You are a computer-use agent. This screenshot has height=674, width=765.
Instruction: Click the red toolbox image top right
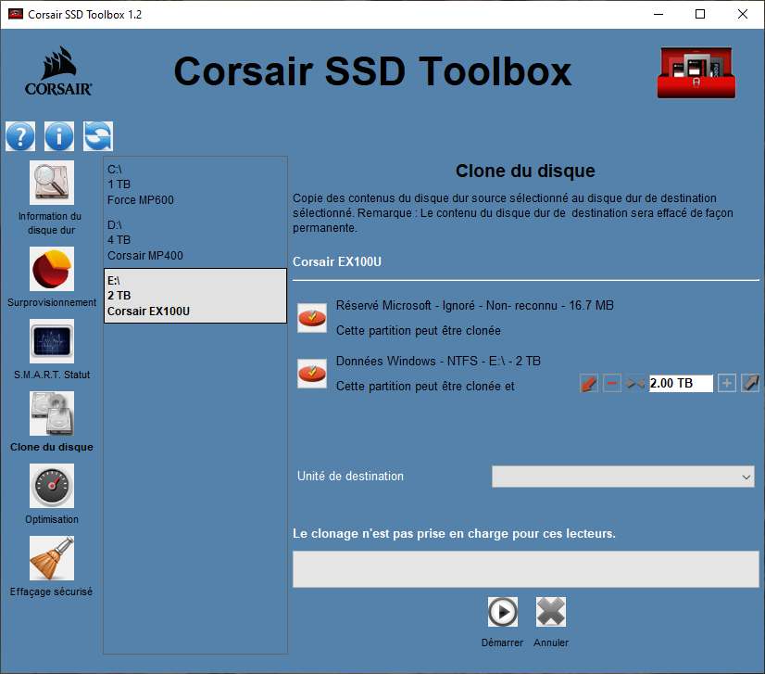(696, 72)
